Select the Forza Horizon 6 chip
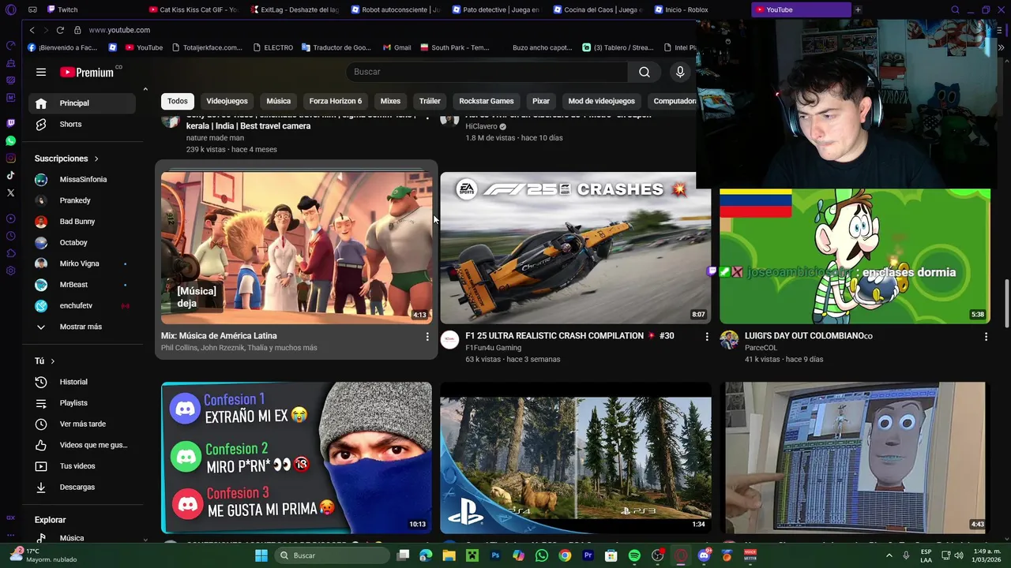The width and height of the screenshot is (1011, 568). (335, 101)
